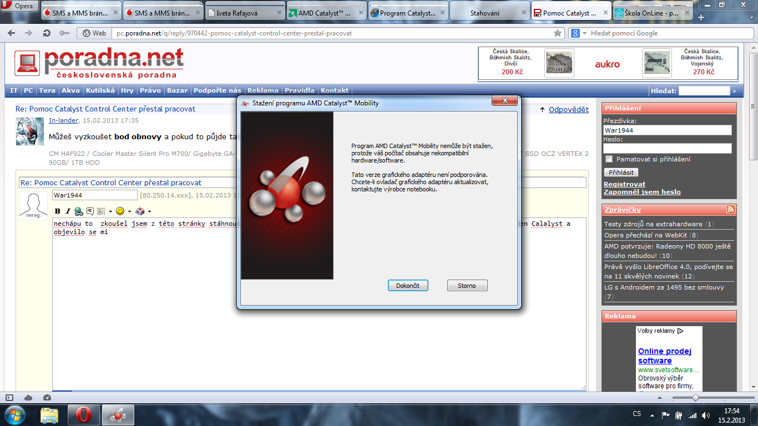The height and width of the screenshot is (426, 758).
Task: Click the Opera Turbo icon in status bar
Action: [47, 398]
